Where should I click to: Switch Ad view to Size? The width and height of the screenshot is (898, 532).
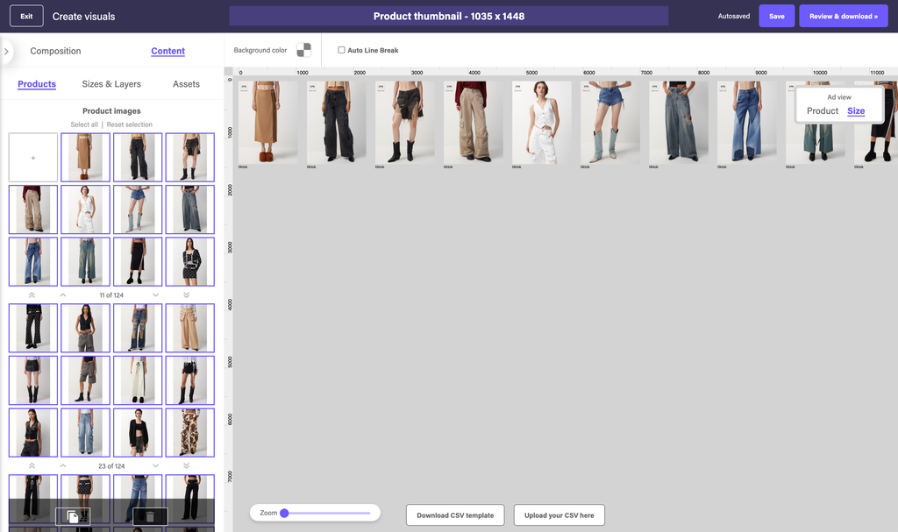[856, 111]
